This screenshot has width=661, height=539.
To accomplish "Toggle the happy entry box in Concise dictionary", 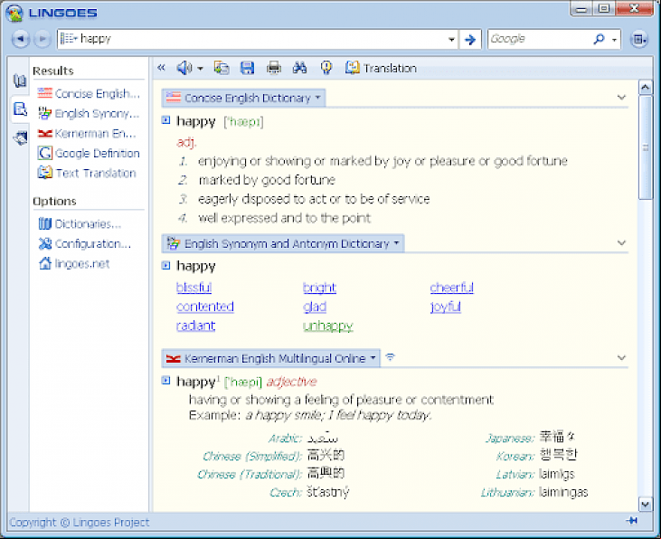I will [x=166, y=120].
